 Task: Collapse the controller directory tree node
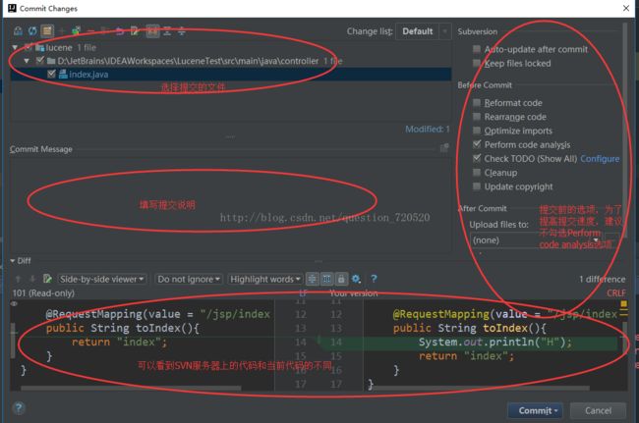(x=27, y=61)
